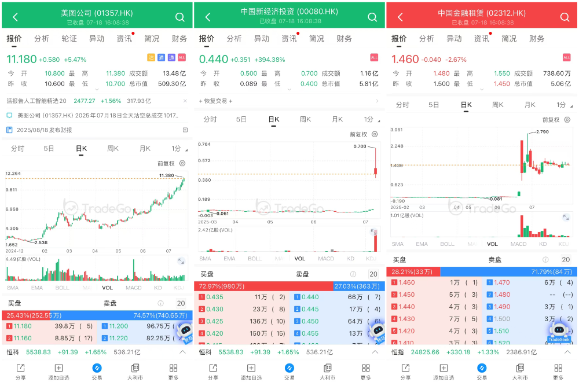Open search on 美图公司 (01357.HK) header

(x=180, y=17)
